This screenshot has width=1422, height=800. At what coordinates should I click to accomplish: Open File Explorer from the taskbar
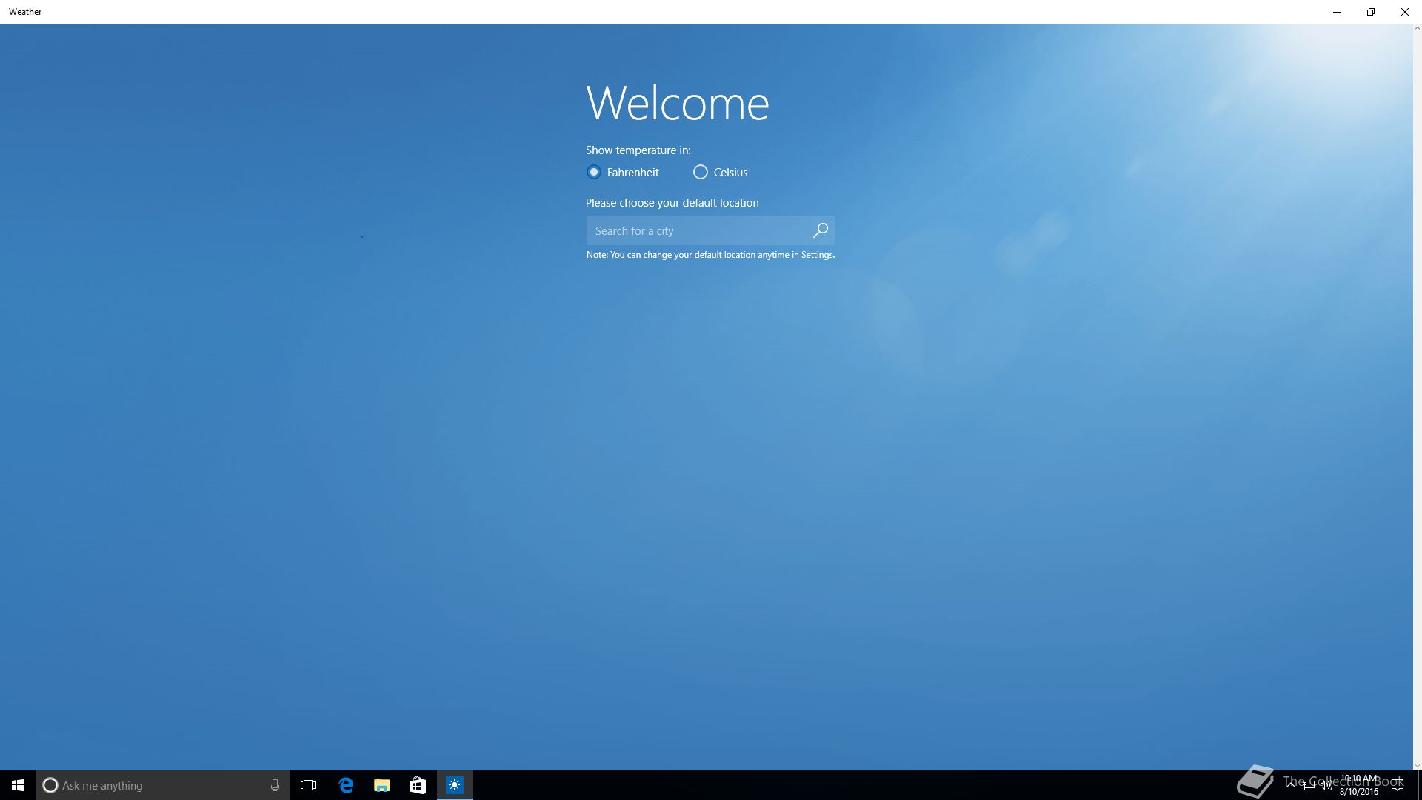(x=381, y=785)
